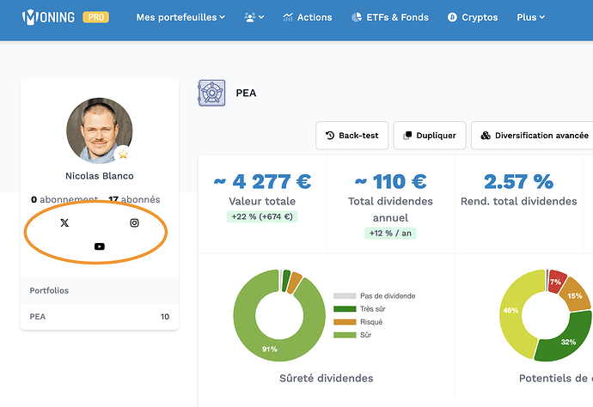Open the ETFs & Fonds section
The image size is (593, 407).
[390, 17]
